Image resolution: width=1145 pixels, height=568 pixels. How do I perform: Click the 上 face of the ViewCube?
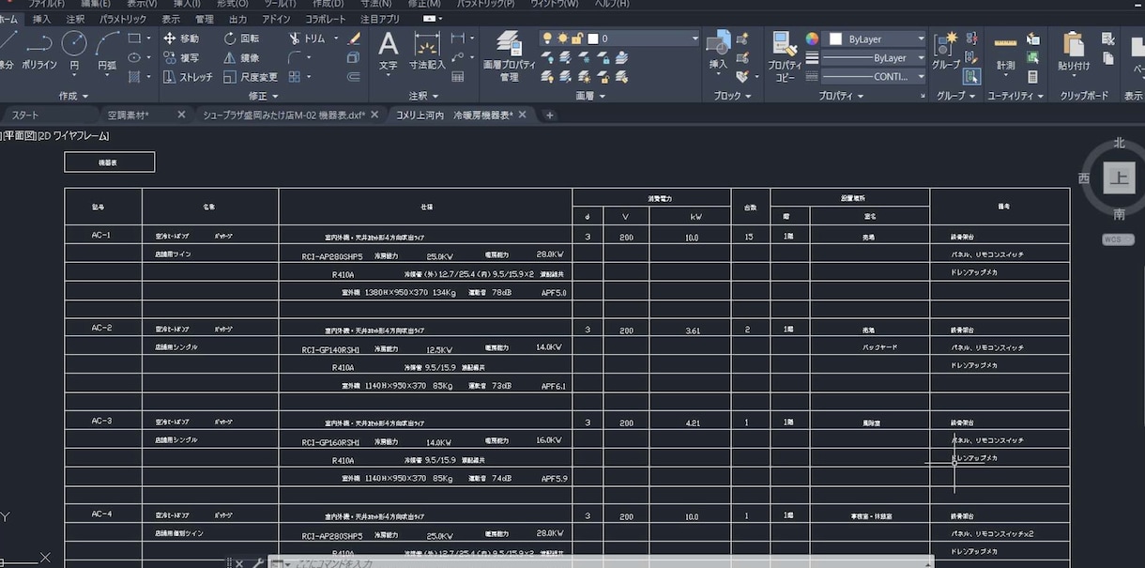click(1119, 178)
